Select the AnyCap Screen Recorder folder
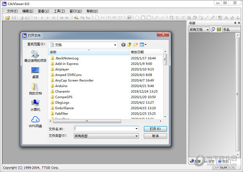The width and height of the screenshot is (243, 172). pos(72,80)
